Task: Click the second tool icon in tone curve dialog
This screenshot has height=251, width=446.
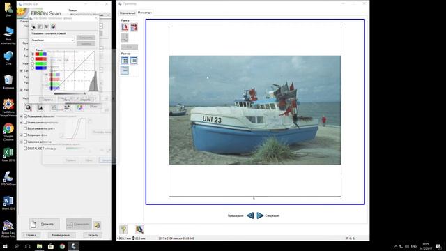Action: pos(40,26)
